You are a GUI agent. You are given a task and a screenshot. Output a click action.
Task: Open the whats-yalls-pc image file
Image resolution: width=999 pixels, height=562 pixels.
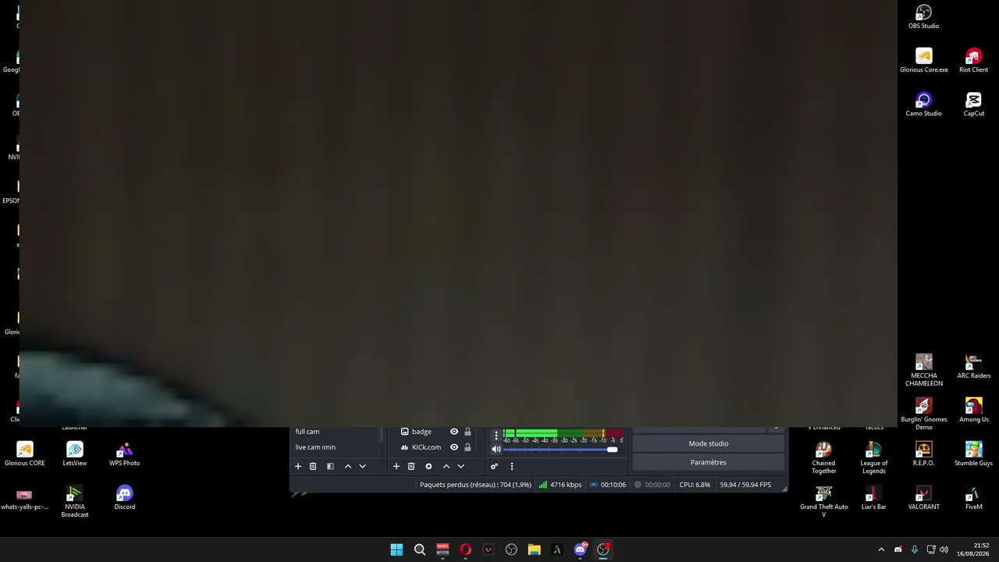click(x=24, y=498)
